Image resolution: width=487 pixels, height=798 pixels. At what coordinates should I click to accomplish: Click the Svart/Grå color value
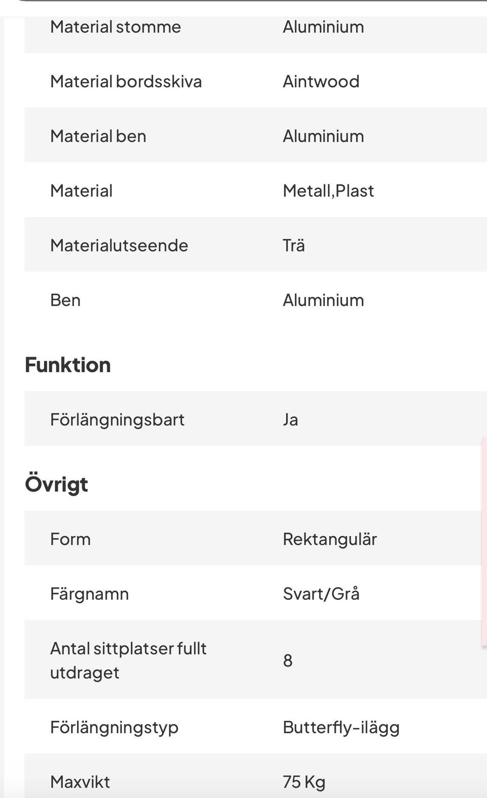(x=321, y=594)
